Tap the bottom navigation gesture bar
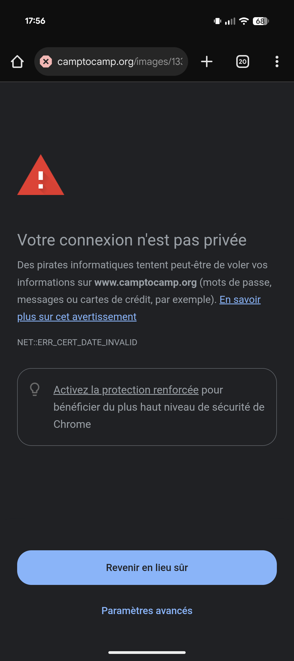Viewport: 294px width, 661px height. click(147, 653)
